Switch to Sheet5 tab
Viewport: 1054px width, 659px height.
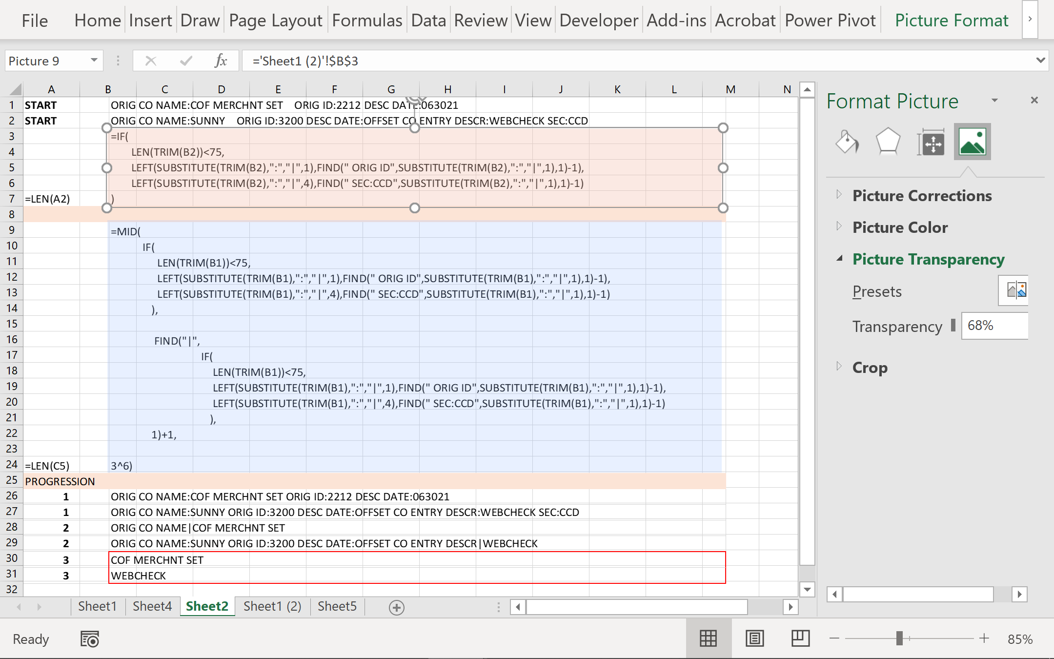[x=337, y=606]
